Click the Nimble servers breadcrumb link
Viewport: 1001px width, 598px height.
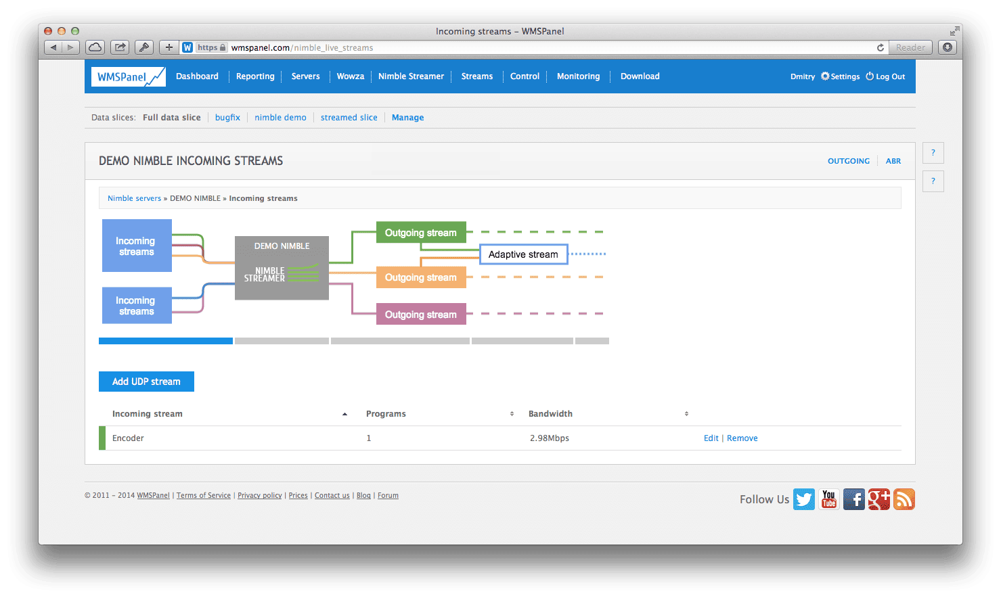tap(134, 198)
